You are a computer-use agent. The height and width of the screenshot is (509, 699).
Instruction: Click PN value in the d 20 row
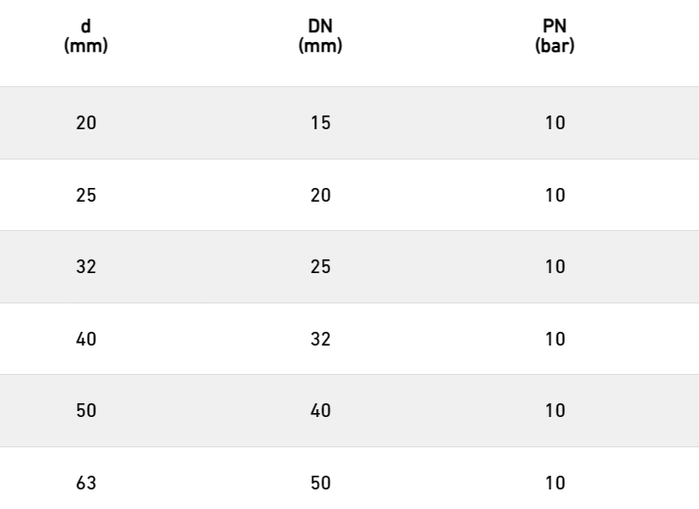click(x=555, y=123)
